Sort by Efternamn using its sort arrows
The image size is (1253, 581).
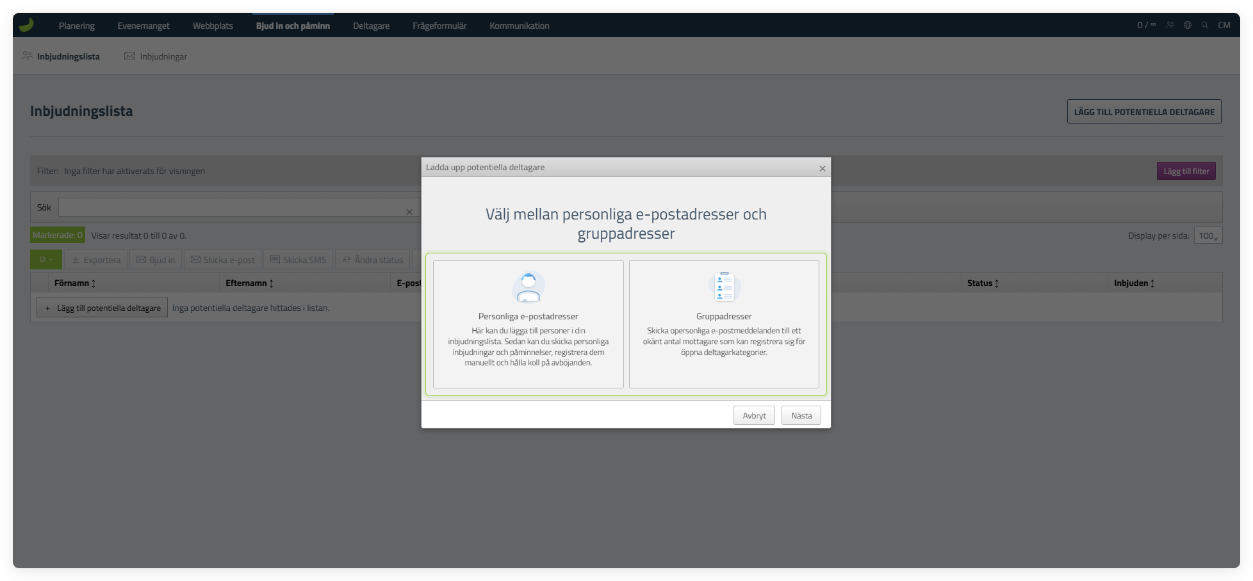pyautogui.click(x=272, y=283)
